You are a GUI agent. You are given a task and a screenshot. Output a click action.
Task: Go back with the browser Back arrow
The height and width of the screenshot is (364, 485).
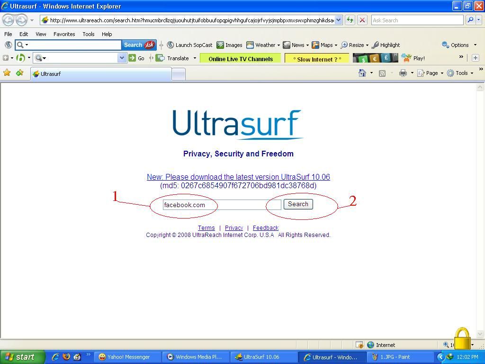pyautogui.click(x=9, y=20)
